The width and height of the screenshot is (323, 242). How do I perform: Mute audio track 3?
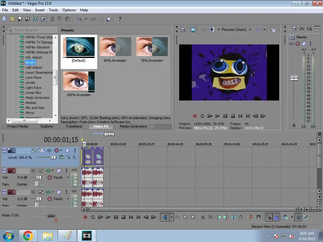point(59,192)
